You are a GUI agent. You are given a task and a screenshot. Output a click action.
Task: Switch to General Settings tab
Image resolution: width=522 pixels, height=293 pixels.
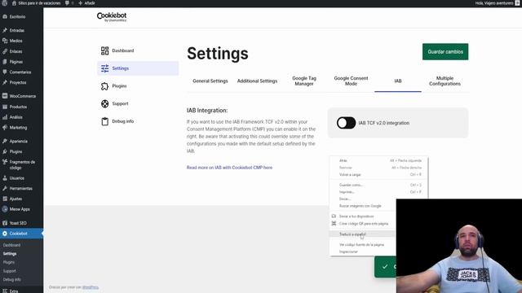(210, 81)
